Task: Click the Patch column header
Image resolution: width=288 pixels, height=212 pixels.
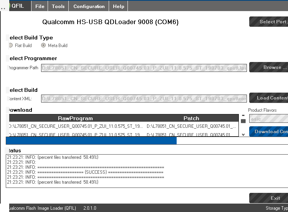Action: click(x=191, y=118)
